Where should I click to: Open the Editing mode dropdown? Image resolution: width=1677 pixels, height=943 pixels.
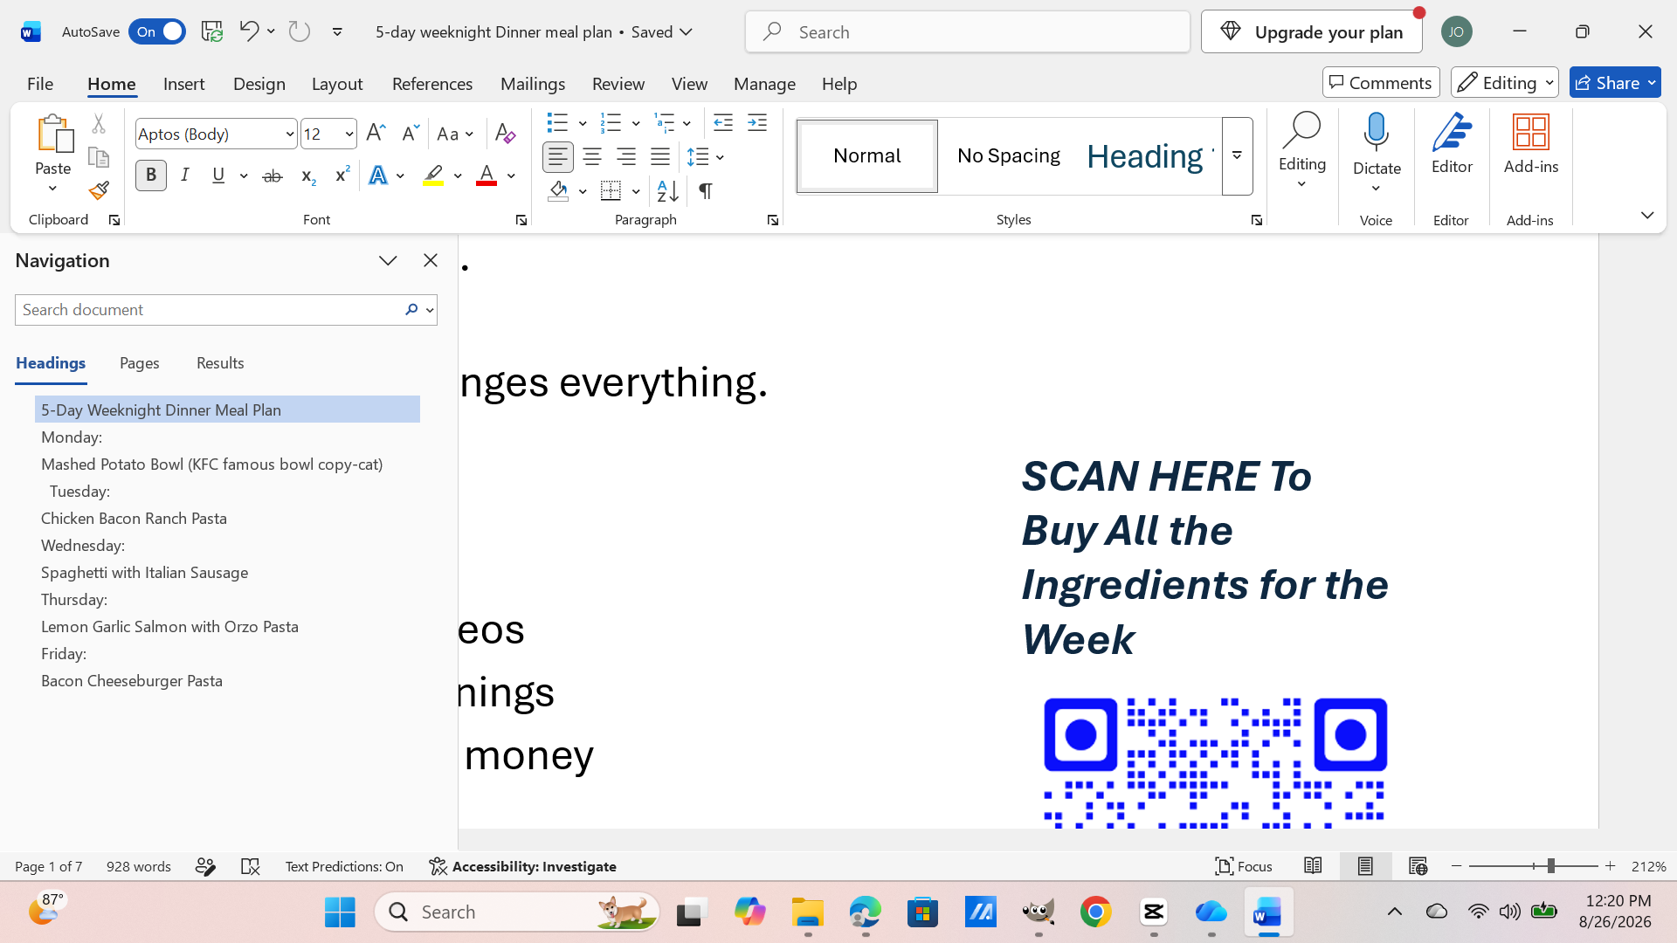click(x=1504, y=82)
